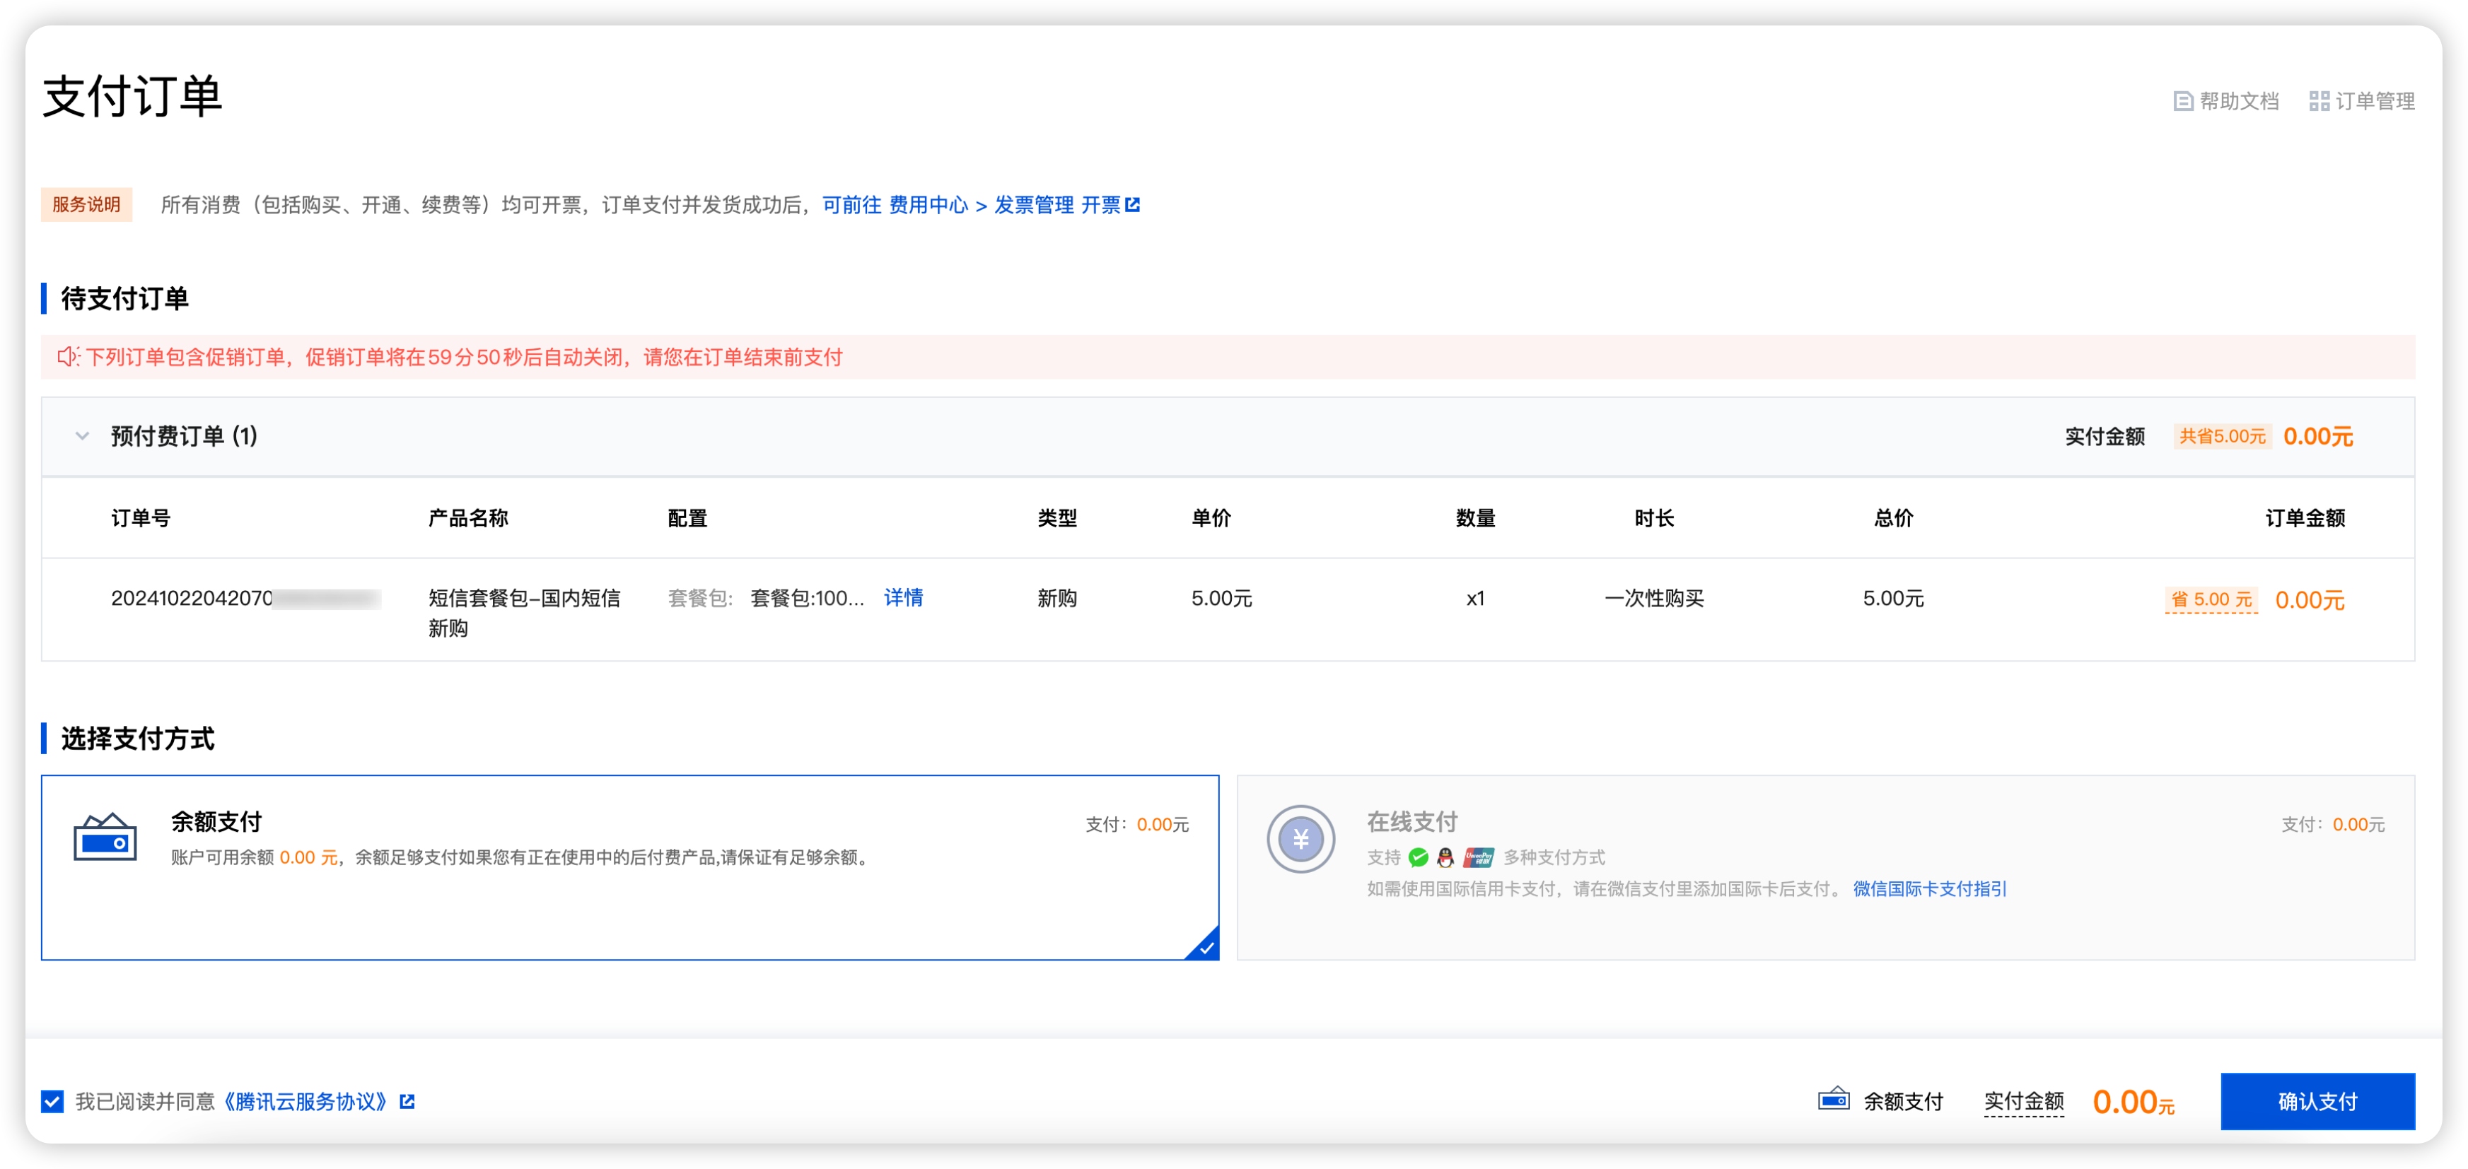The height and width of the screenshot is (1169, 2468).
Task: Open 微信国际卡支付指引 guide link
Action: (1930, 888)
